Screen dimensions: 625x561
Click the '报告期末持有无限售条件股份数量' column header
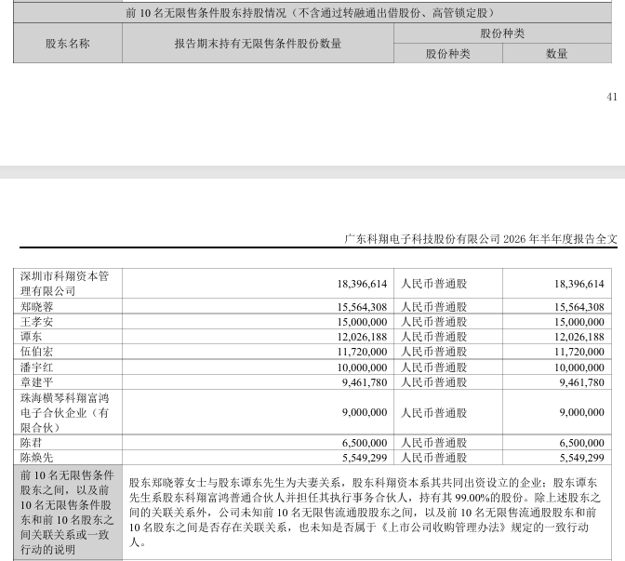258,43
